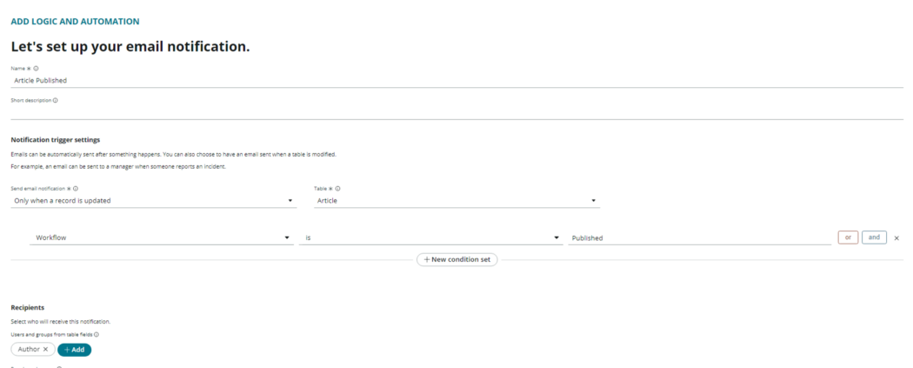This screenshot has height=368, width=913.
Task: Click the Short description info icon
Action: [56, 100]
